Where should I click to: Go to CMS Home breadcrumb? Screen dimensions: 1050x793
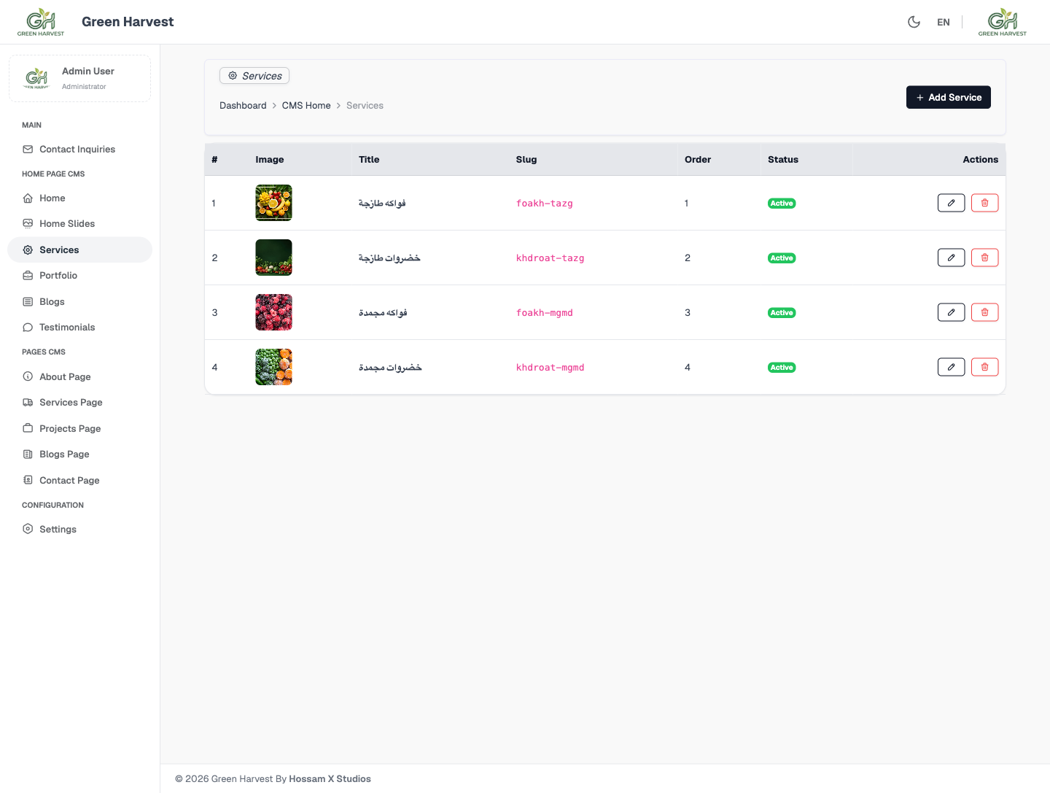tap(306, 106)
